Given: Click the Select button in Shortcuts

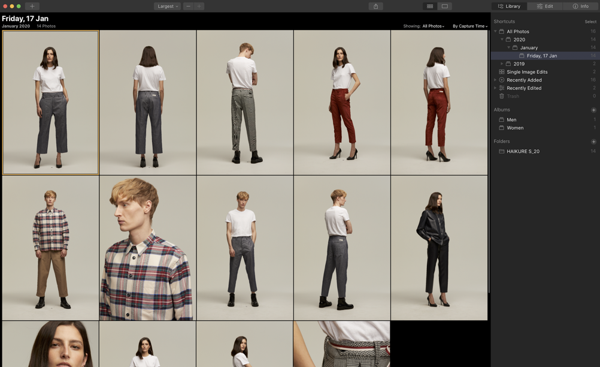Looking at the screenshot, I should (x=590, y=22).
